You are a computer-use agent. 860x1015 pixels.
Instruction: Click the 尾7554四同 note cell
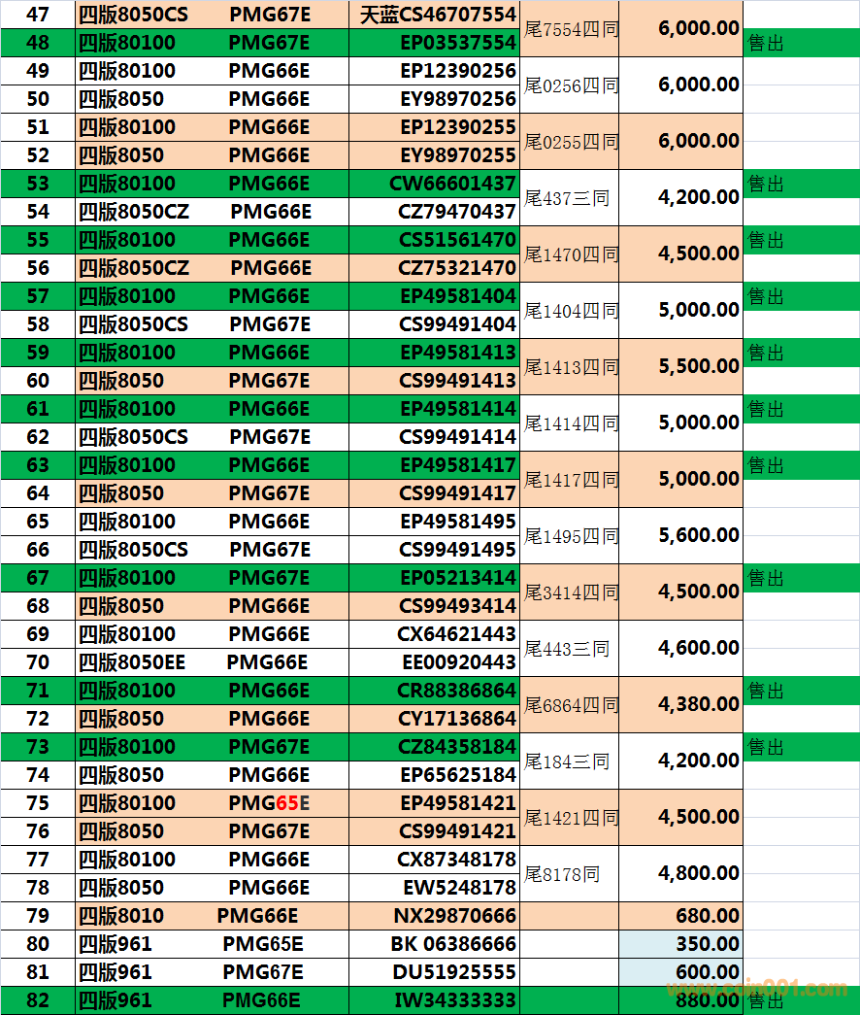569,29
